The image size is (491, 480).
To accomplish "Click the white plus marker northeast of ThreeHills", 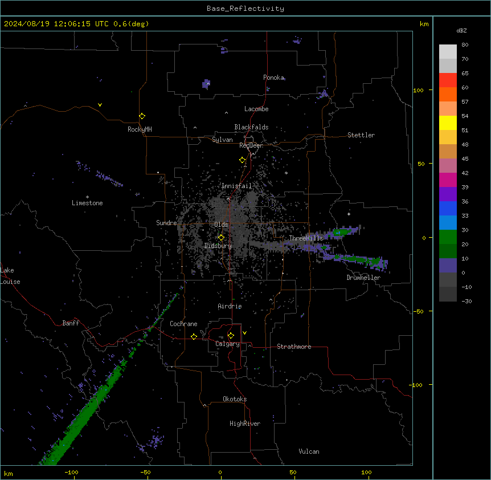I will (x=349, y=214).
